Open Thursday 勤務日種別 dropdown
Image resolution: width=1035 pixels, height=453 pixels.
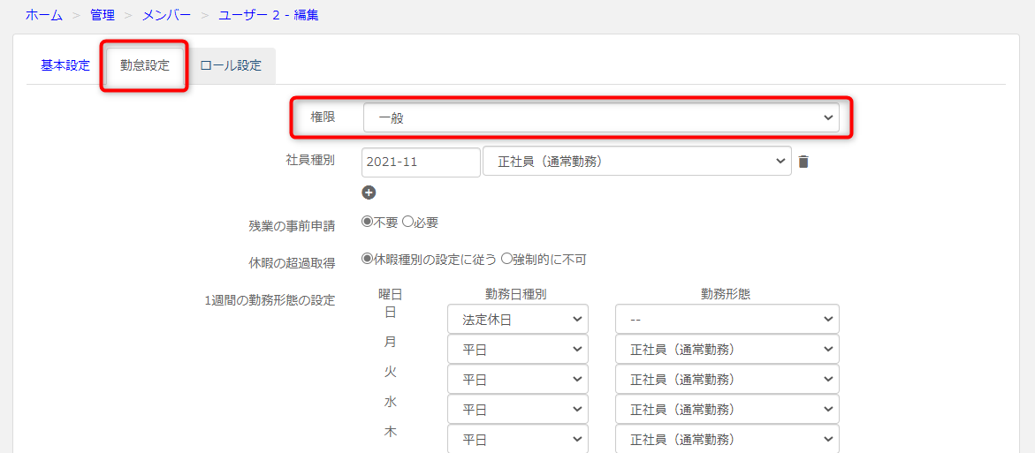518,439
